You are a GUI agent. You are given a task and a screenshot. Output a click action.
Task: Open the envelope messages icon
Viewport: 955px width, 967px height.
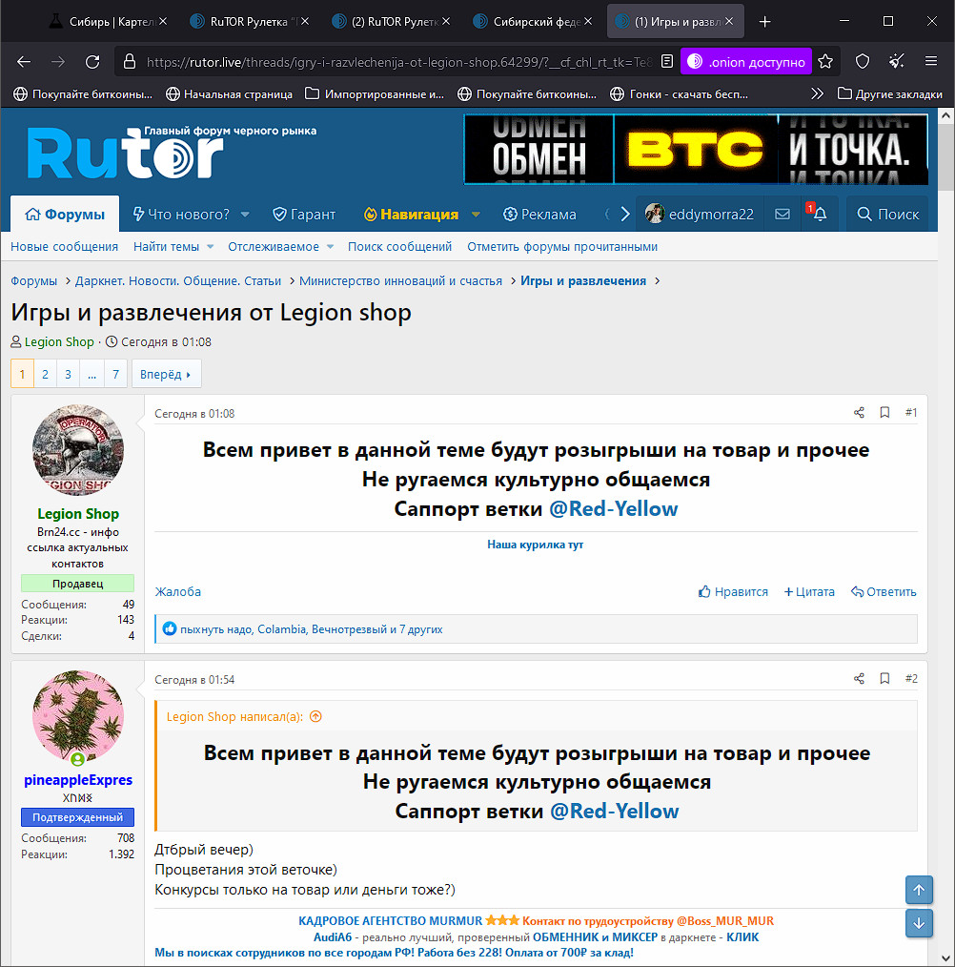point(782,214)
